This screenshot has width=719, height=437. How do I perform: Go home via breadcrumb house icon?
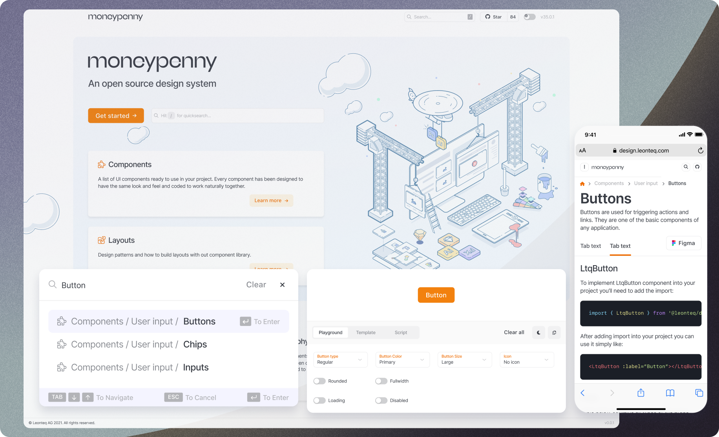(x=582, y=183)
